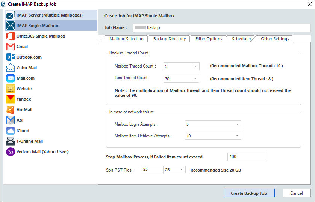
Task: Click 'Recommended Mailbox Thread : 10' text
Action: click(x=246, y=66)
